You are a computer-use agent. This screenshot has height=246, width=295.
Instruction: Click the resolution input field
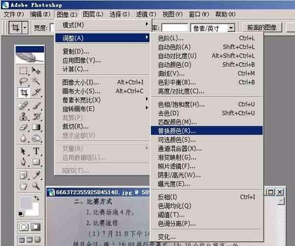(175, 28)
